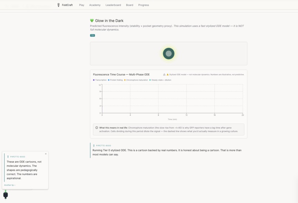Viewport: 298px width, 203px height.
Task: Close the PIPETTE-9000 tip popup
Action: (x=46, y=154)
